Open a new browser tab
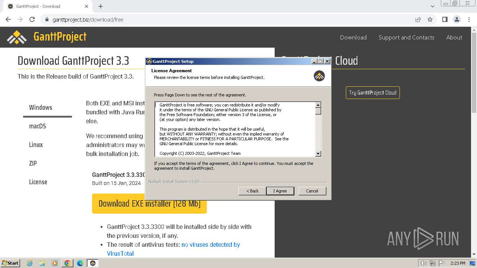The image size is (477, 268). pos(101,6)
